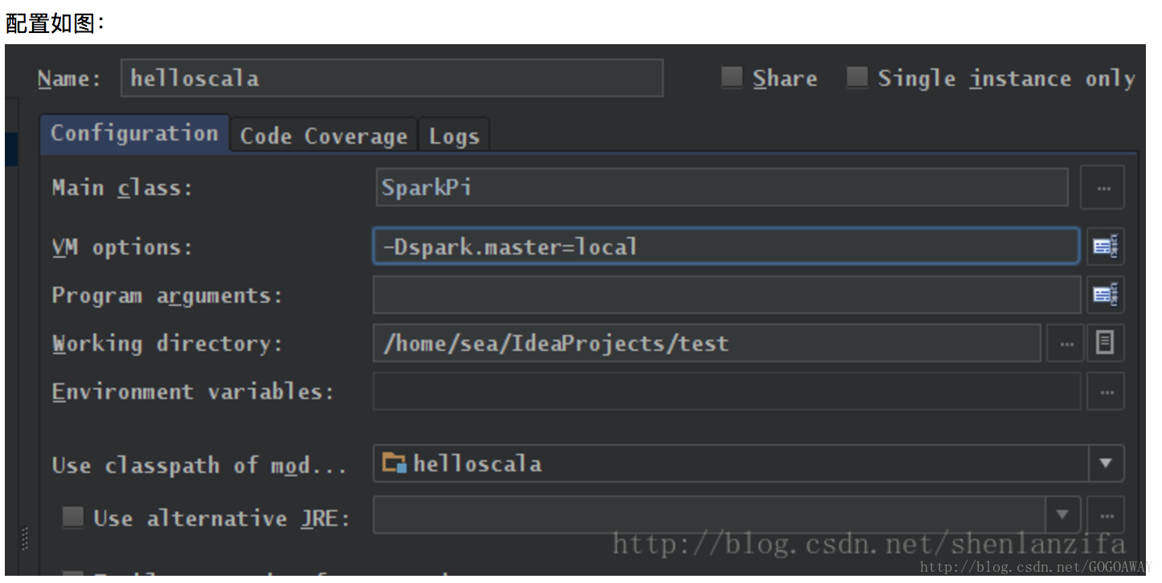Switch to the Code Coverage tab
Image resolution: width=1162 pixels, height=583 pixels.
click(324, 136)
